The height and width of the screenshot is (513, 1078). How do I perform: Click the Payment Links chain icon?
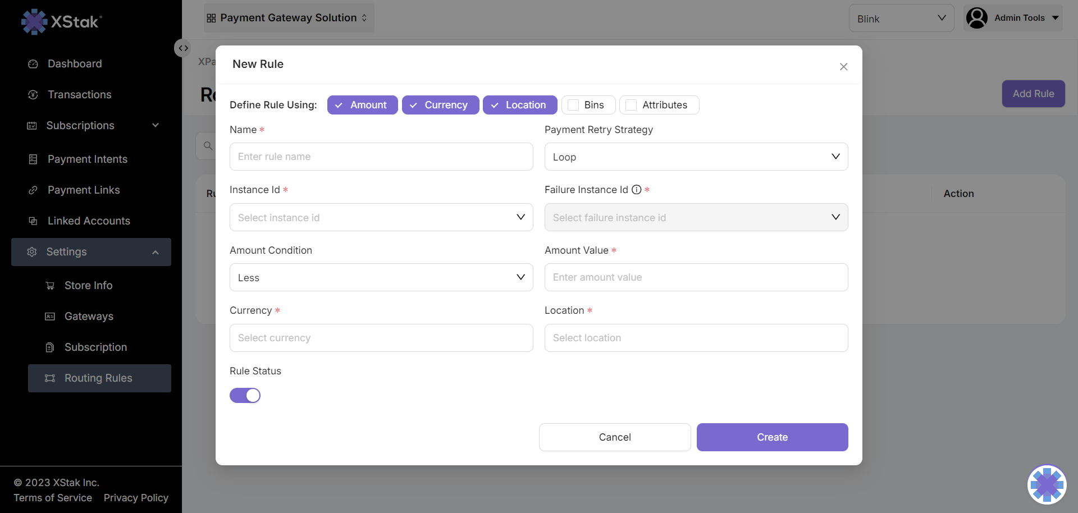(x=33, y=190)
